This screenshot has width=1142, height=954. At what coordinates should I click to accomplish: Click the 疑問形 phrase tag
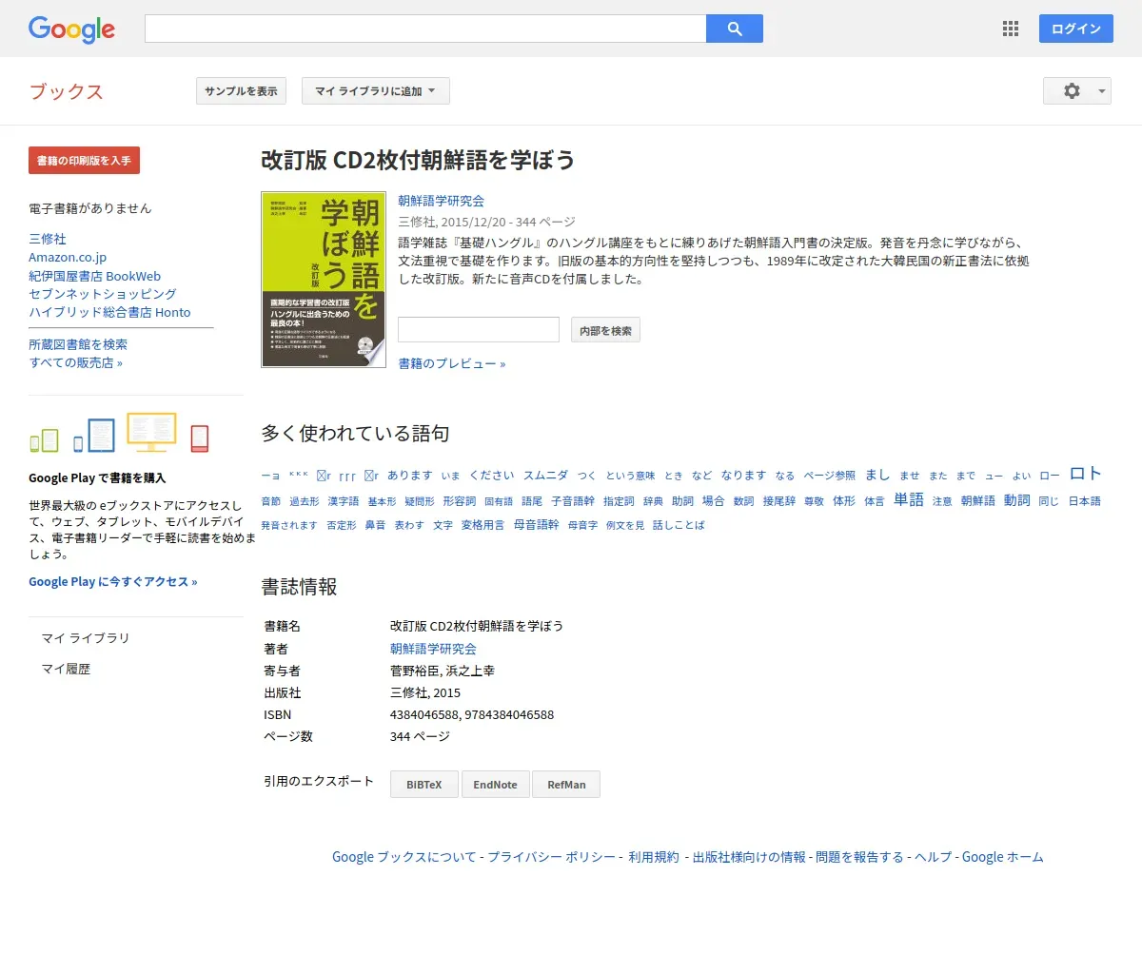[420, 501]
